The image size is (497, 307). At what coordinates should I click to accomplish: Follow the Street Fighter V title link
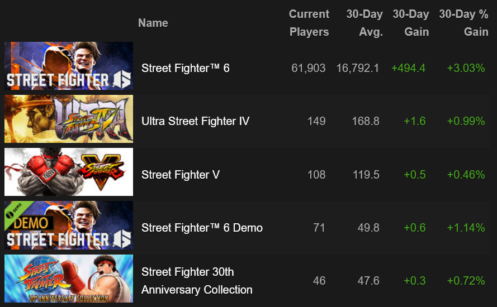[181, 174]
